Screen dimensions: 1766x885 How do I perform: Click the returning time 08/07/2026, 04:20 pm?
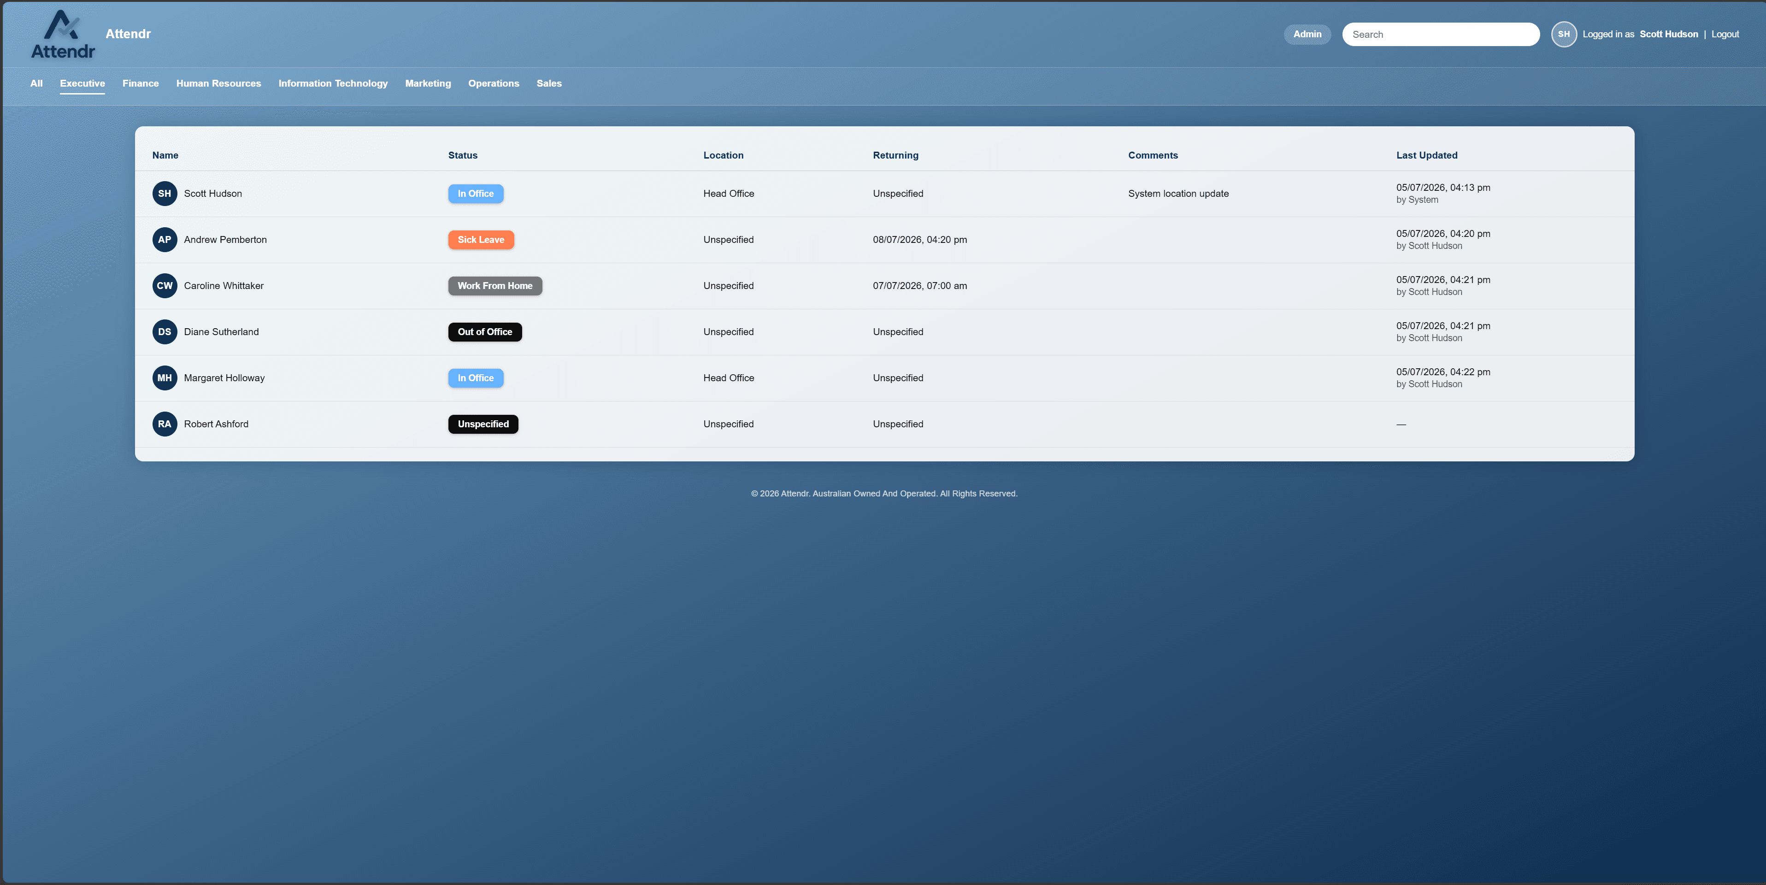[x=920, y=240]
